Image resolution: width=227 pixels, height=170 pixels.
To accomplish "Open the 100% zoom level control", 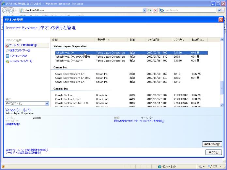I will tap(215, 166).
